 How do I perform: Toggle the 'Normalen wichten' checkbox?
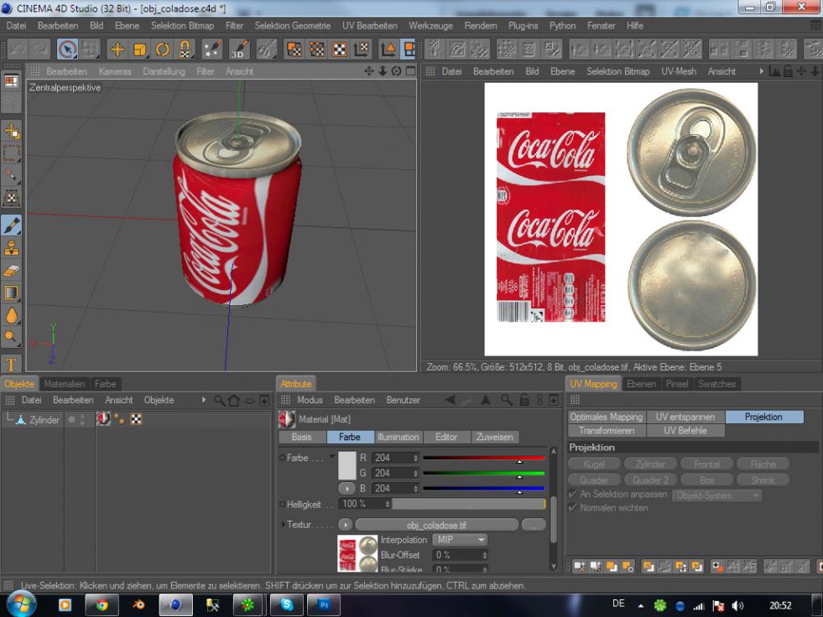573,508
